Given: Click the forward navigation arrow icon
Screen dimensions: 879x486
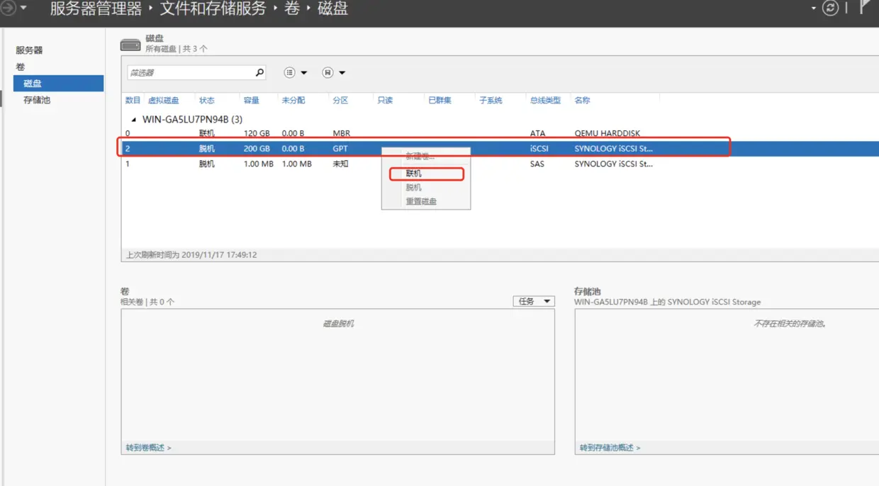Looking at the screenshot, I should coord(7,9).
